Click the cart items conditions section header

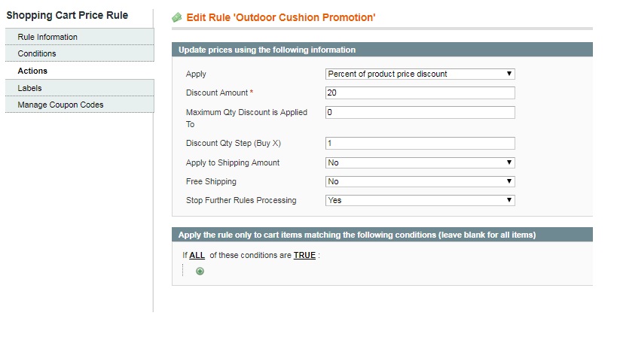pyautogui.click(x=382, y=235)
